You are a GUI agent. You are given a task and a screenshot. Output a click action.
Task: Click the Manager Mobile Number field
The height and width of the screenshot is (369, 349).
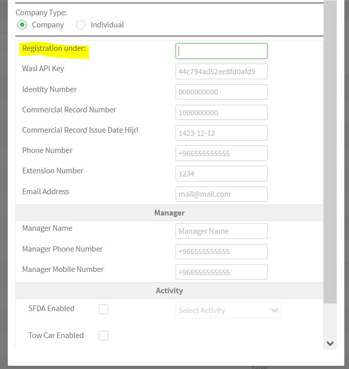[x=221, y=272]
